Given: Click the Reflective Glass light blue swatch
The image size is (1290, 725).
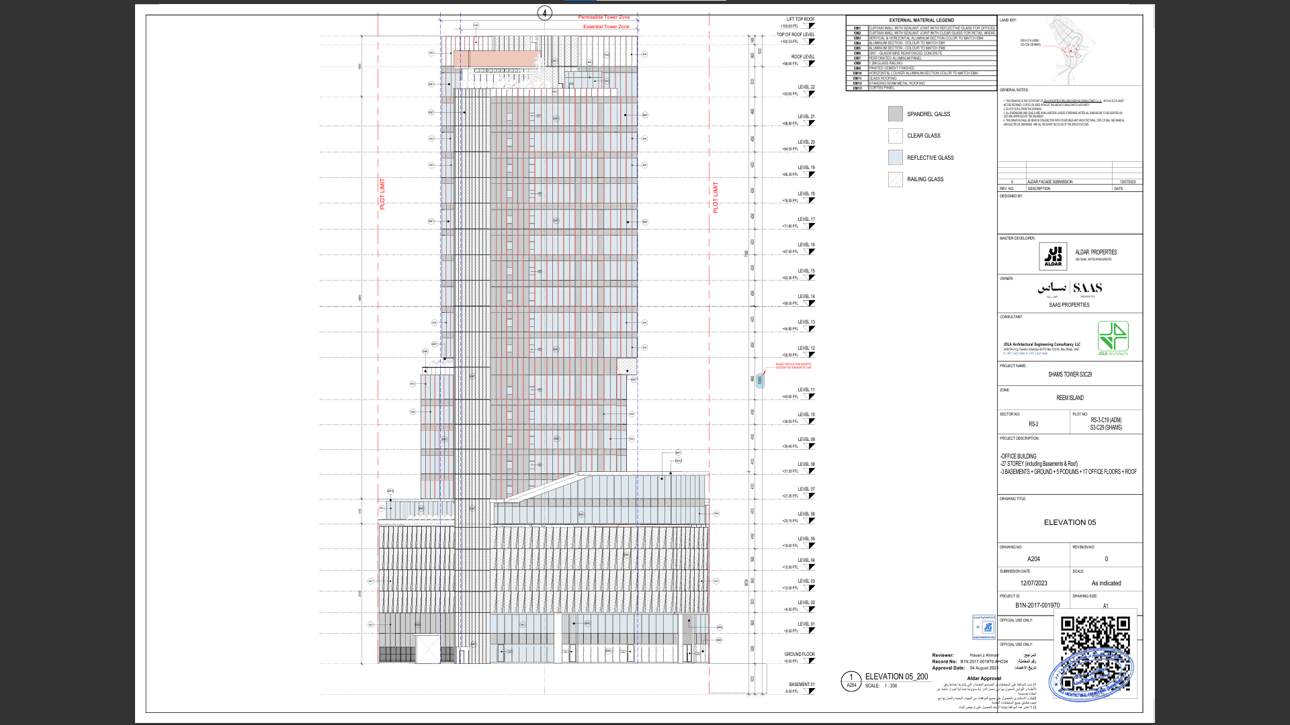Looking at the screenshot, I should point(895,158).
